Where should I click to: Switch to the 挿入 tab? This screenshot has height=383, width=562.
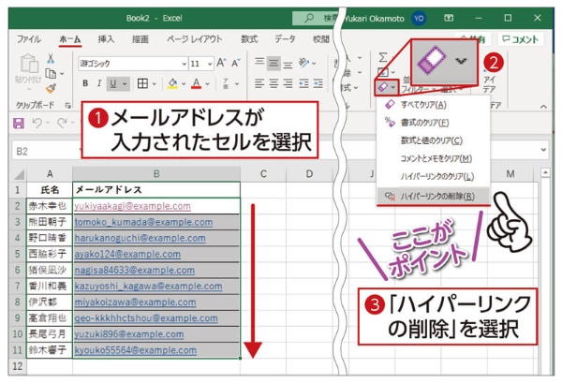tap(107, 39)
